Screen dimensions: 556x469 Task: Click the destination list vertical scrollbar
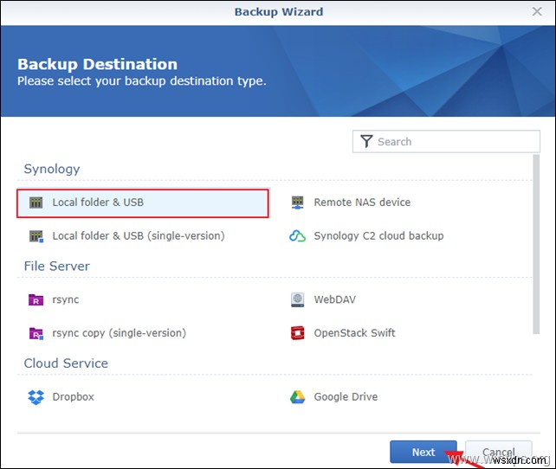[x=536, y=244]
